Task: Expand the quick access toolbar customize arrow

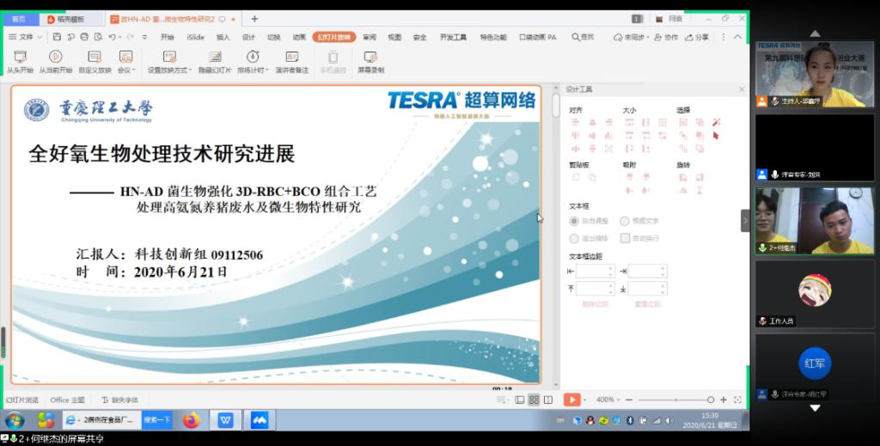Action: tap(144, 37)
